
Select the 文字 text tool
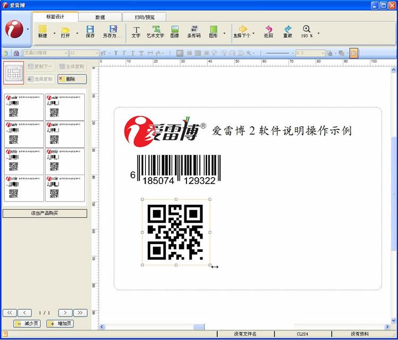tap(136, 32)
